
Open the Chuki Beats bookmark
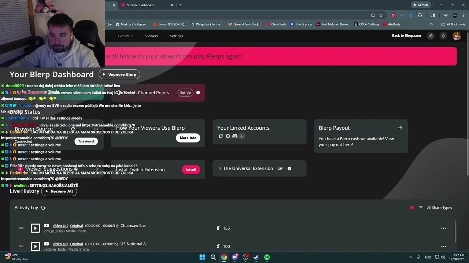click(276, 24)
